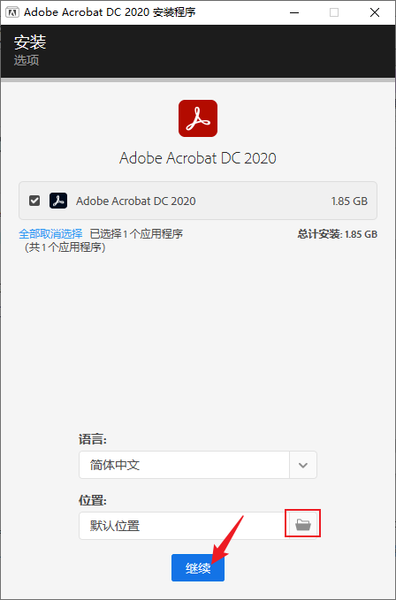Minimize the installer window
The height and width of the screenshot is (600, 396).
[x=293, y=12]
